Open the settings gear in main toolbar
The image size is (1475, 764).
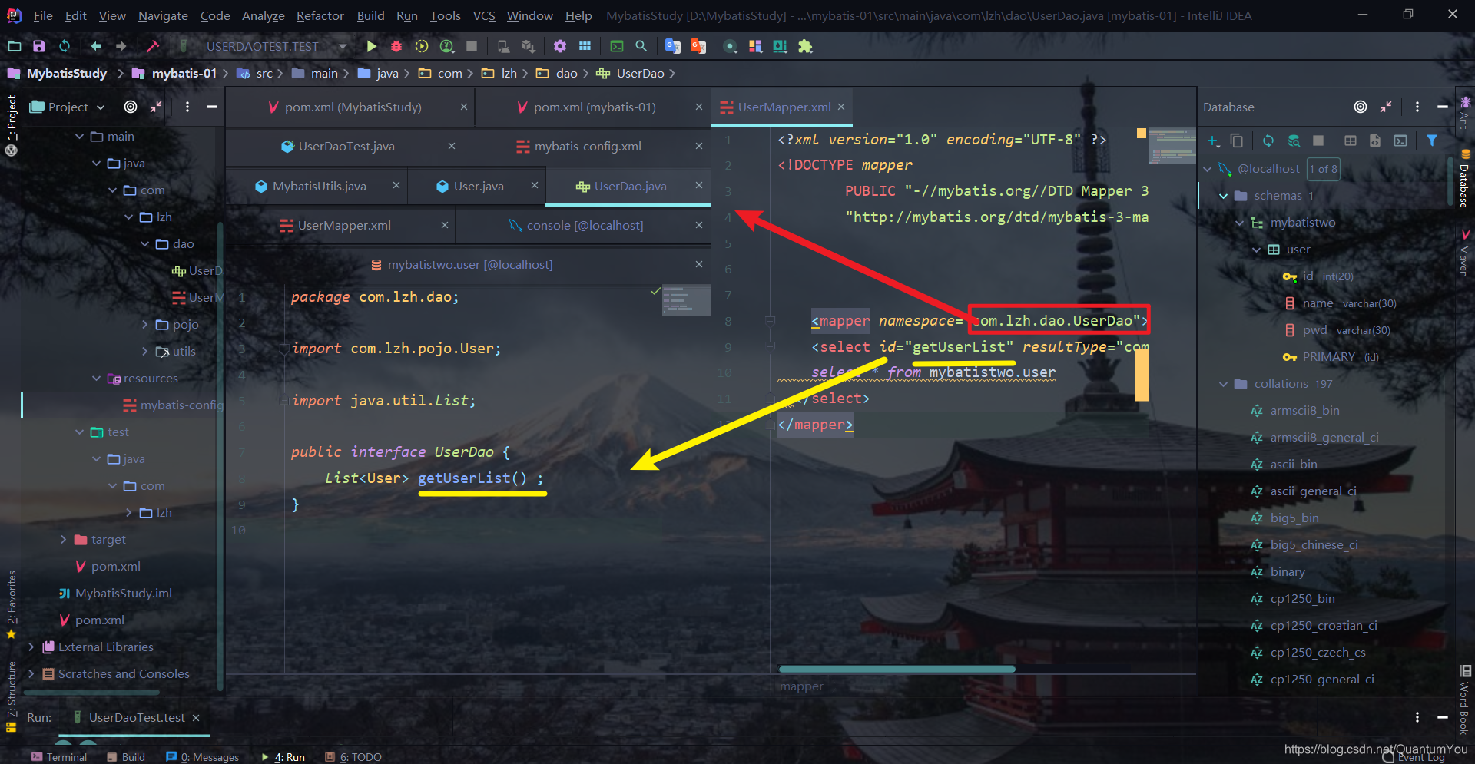[560, 46]
